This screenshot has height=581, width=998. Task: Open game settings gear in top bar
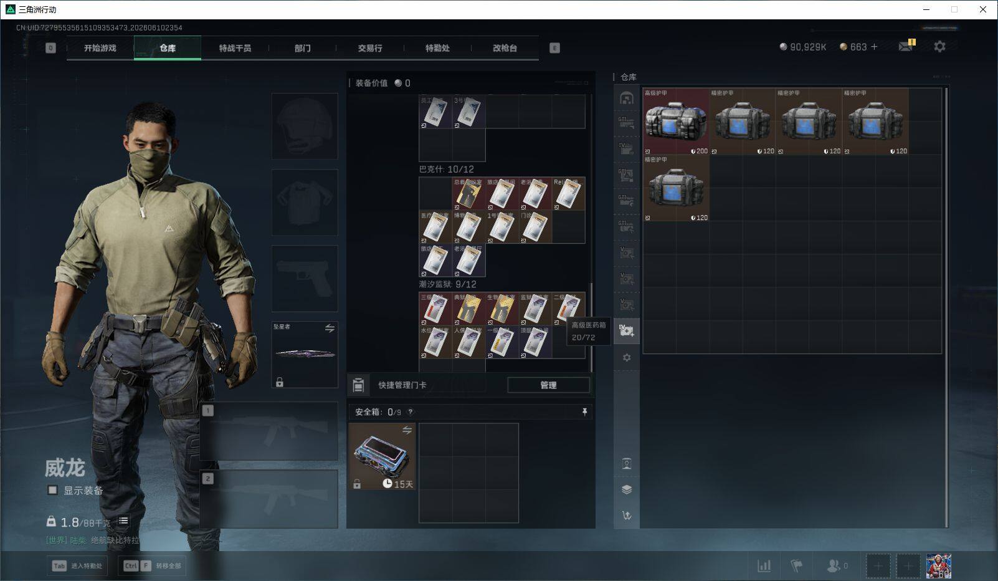pyautogui.click(x=939, y=46)
